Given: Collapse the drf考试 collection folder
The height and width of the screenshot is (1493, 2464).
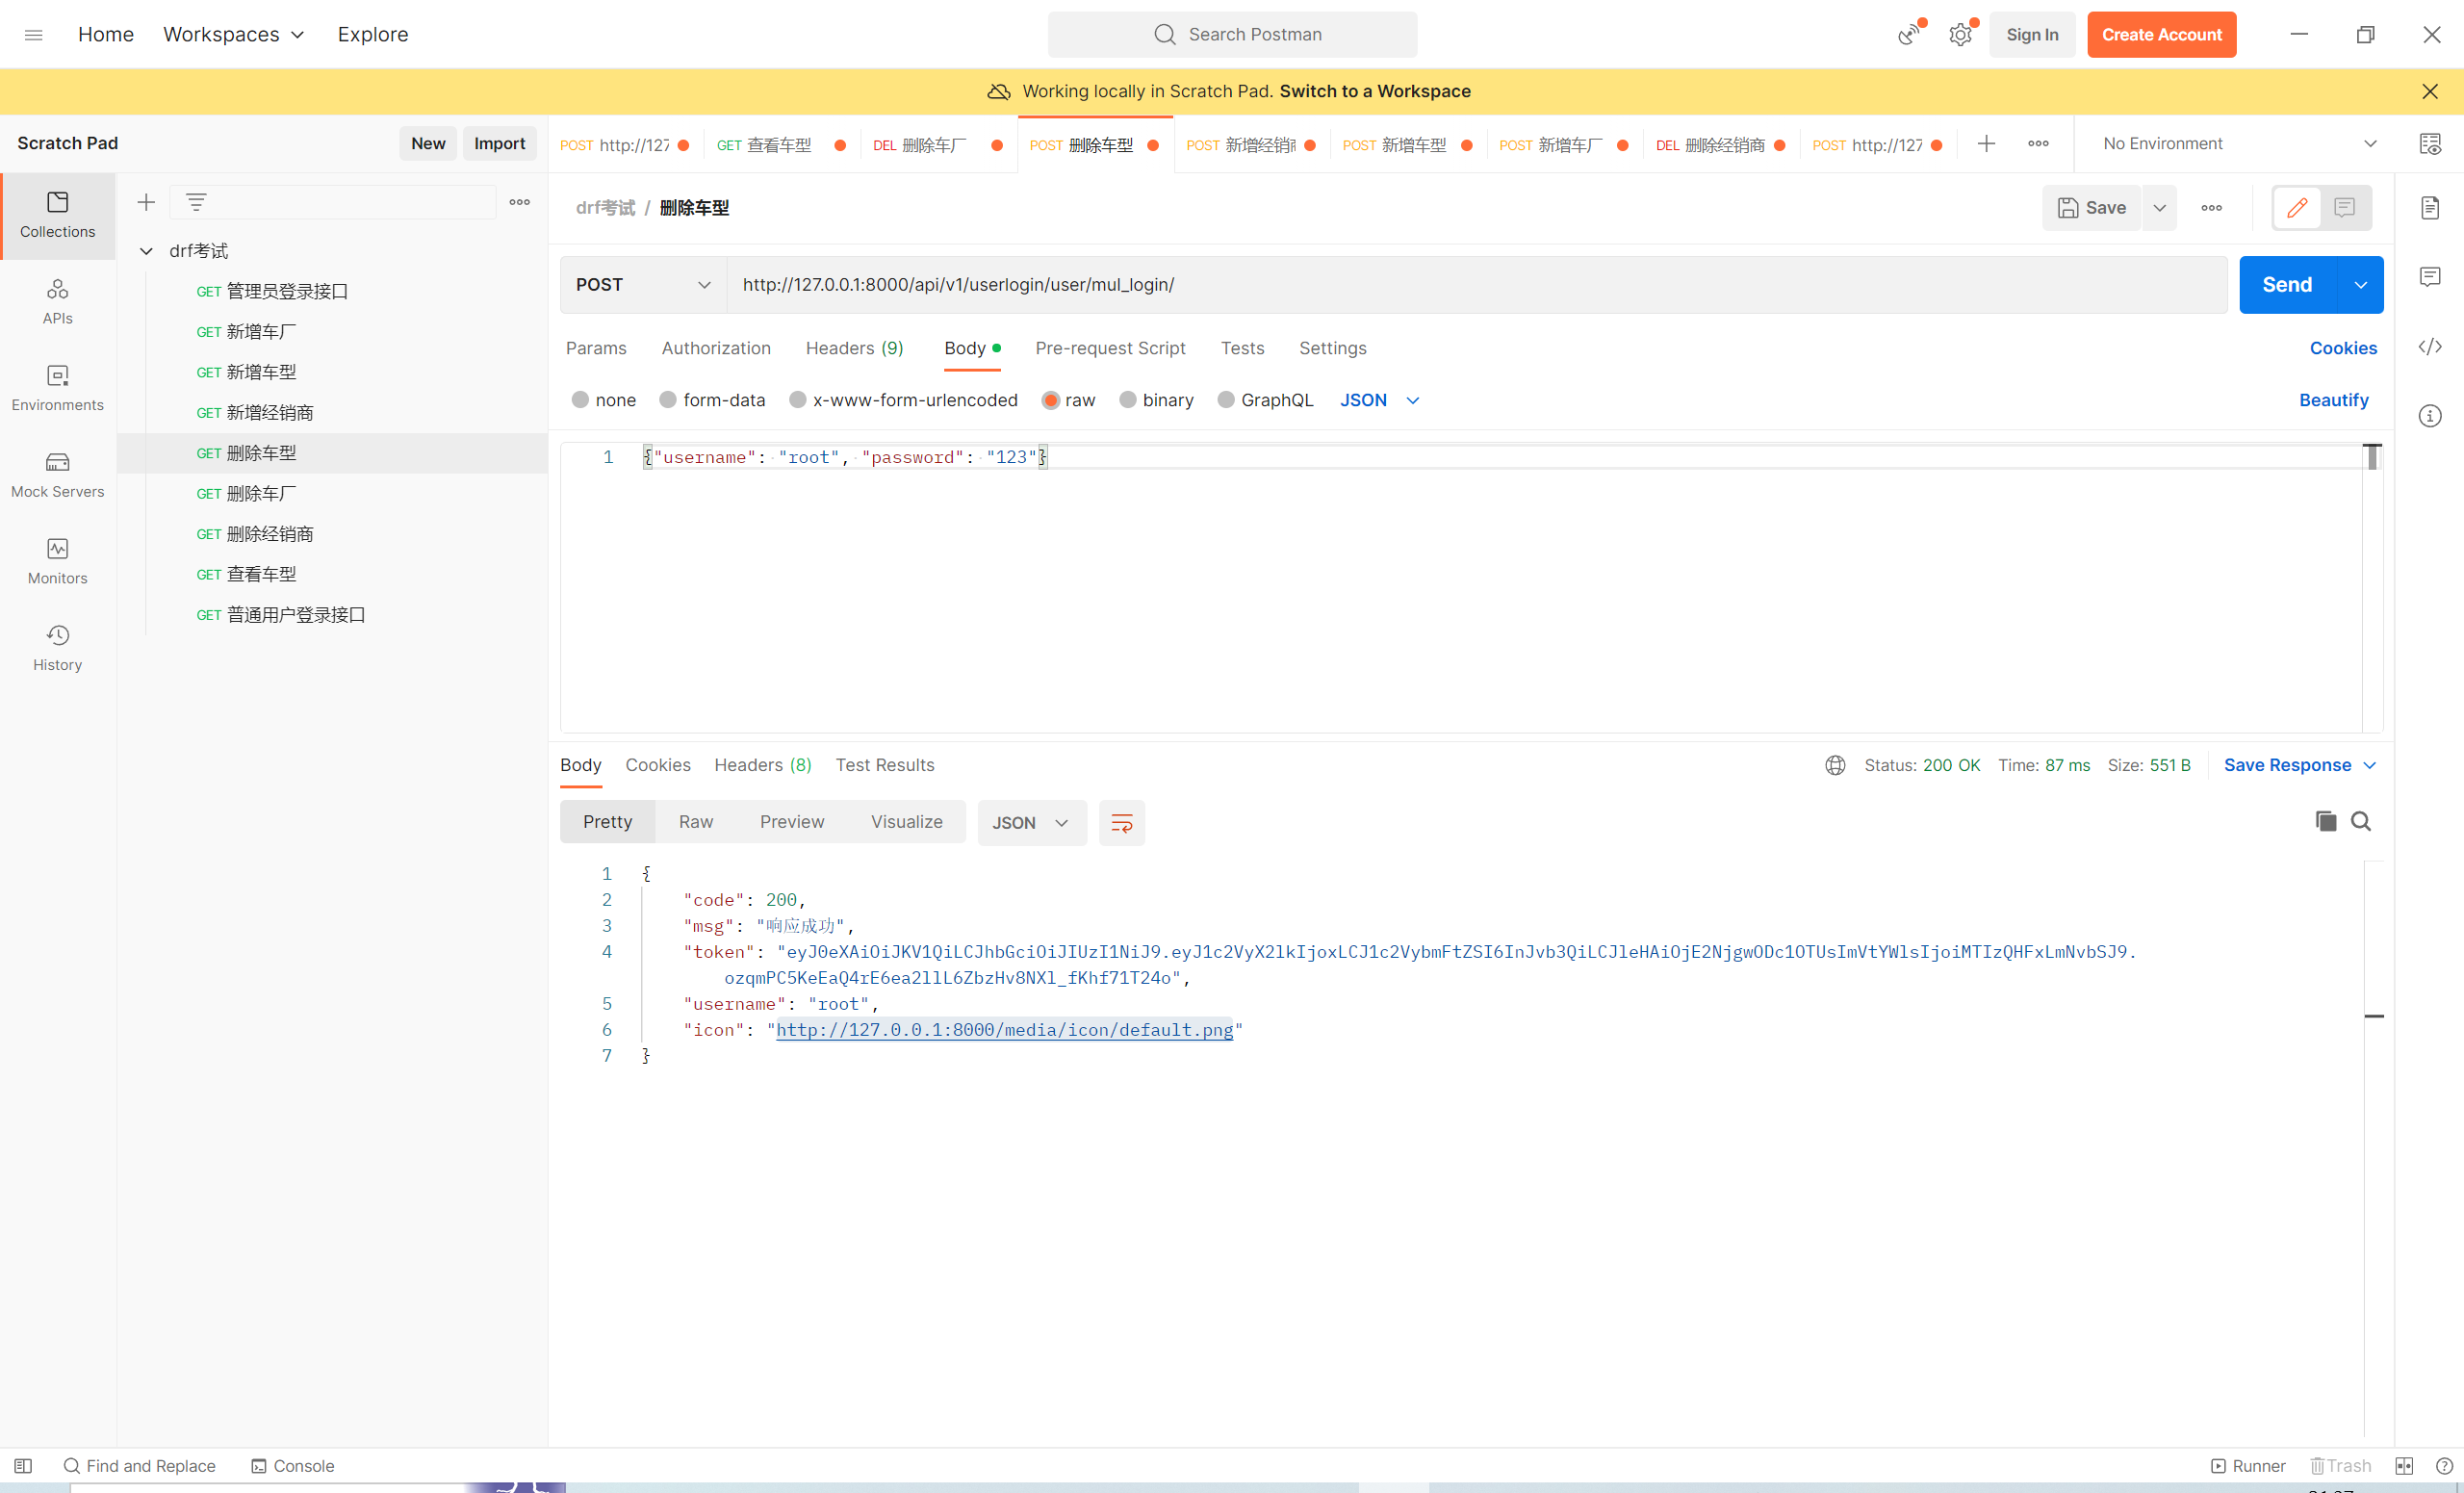Looking at the screenshot, I should [x=146, y=251].
